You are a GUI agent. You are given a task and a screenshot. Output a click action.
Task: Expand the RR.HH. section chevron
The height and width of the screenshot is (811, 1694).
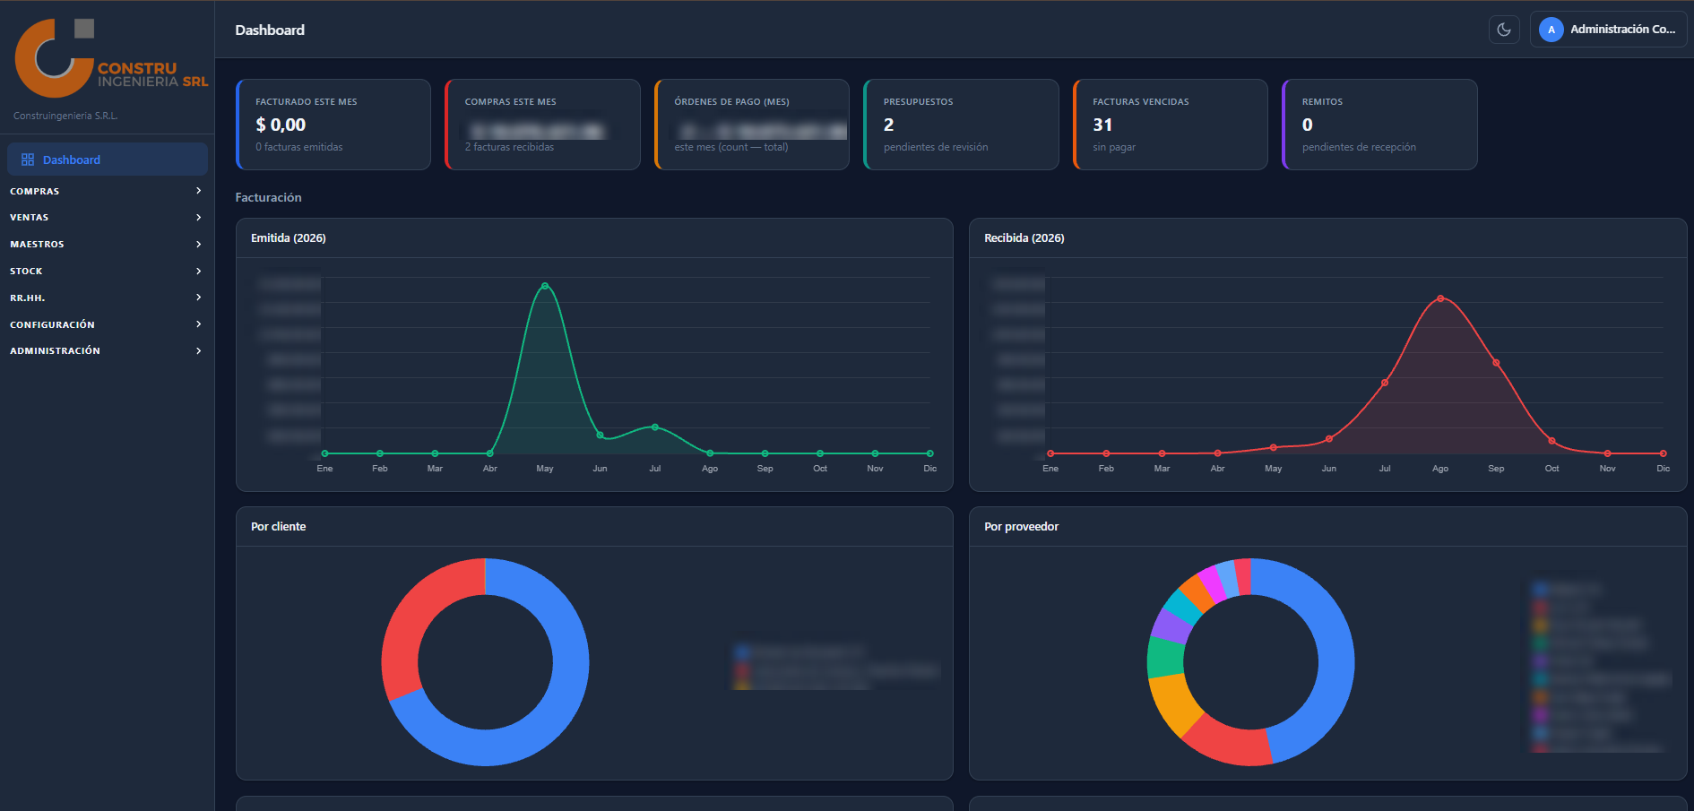tap(198, 298)
